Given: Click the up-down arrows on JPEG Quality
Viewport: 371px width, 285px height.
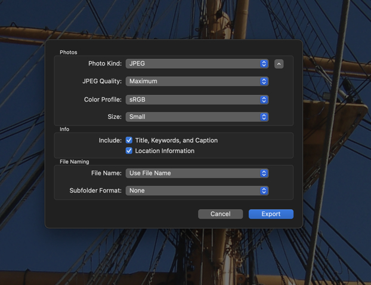Looking at the screenshot, I should point(264,81).
